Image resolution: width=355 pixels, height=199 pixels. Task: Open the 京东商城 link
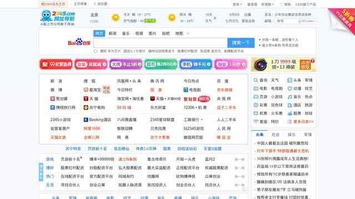click(225, 90)
